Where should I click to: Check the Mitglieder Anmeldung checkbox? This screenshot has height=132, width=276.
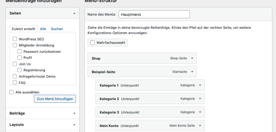[15, 45]
